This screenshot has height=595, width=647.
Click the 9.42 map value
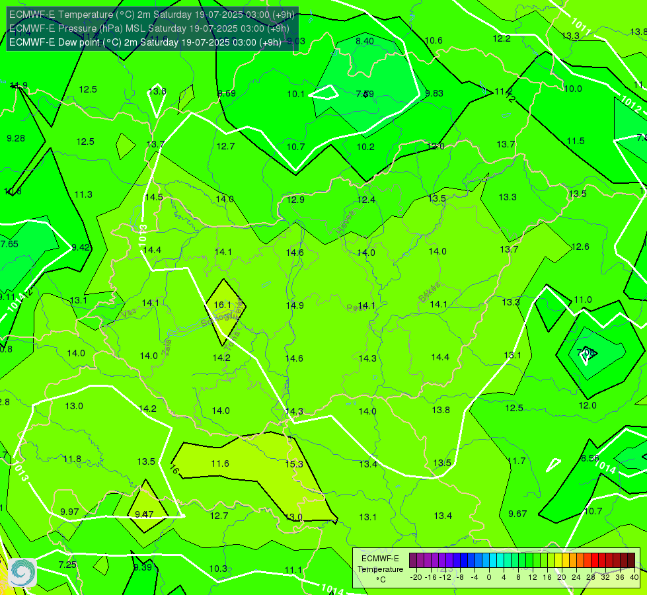[81, 247]
